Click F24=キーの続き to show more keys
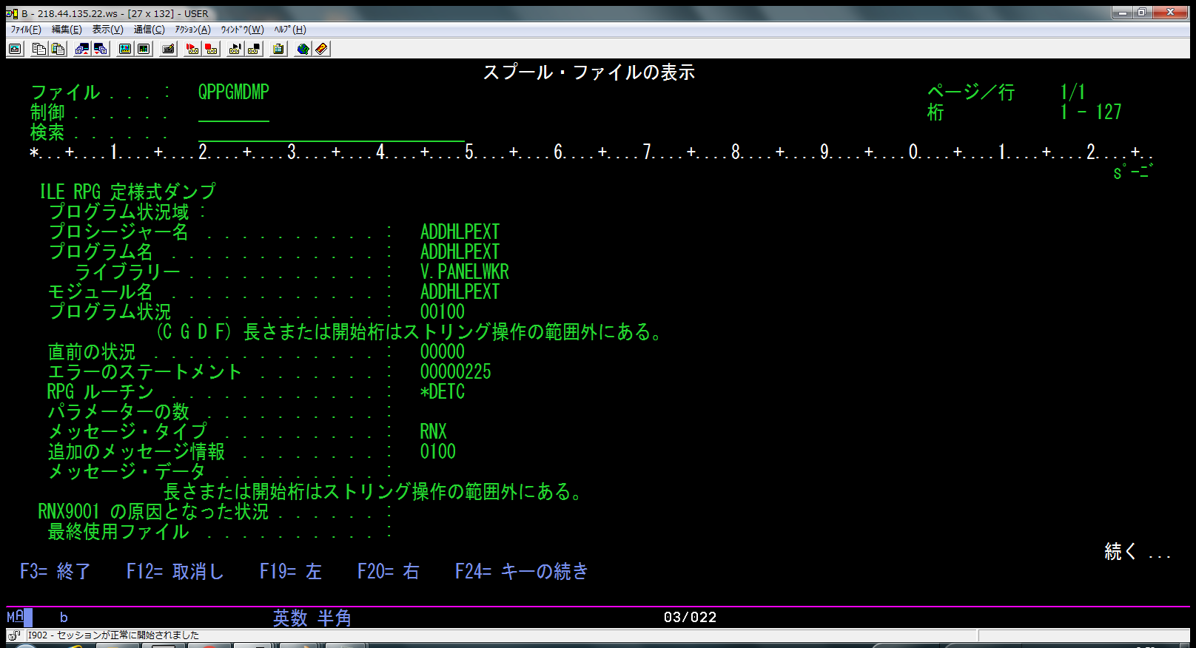 click(521, 571)
